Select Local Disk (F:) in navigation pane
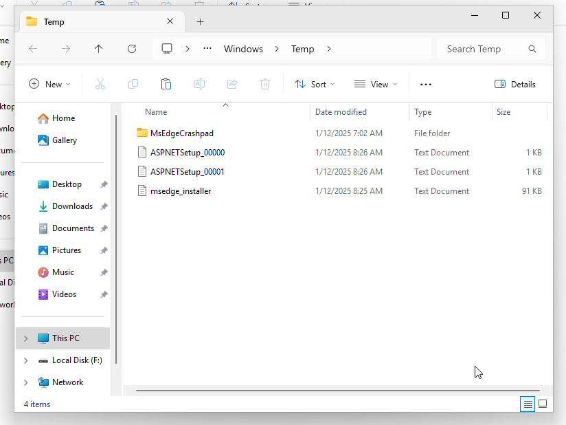 tap(70, 360)
